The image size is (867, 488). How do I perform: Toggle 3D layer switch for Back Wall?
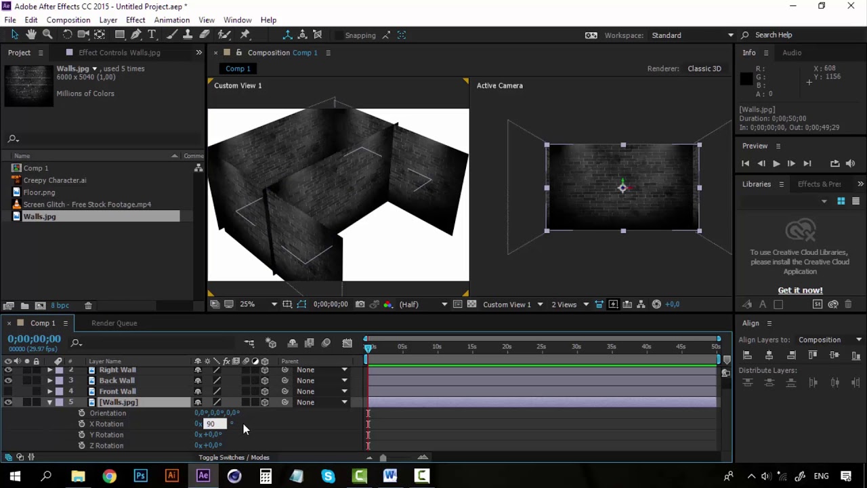(265, 380)
